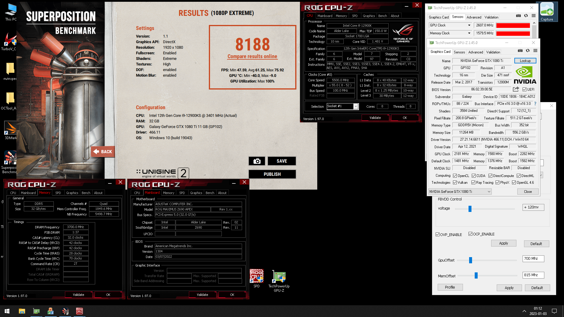The height and width of the screenshot is (317, 564).
Task: Toggle the PhysX checkbox
Action: (498, 183)
